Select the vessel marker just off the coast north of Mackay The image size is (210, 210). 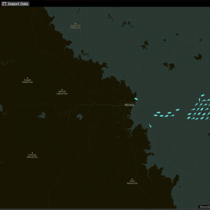tap(136, 99)
